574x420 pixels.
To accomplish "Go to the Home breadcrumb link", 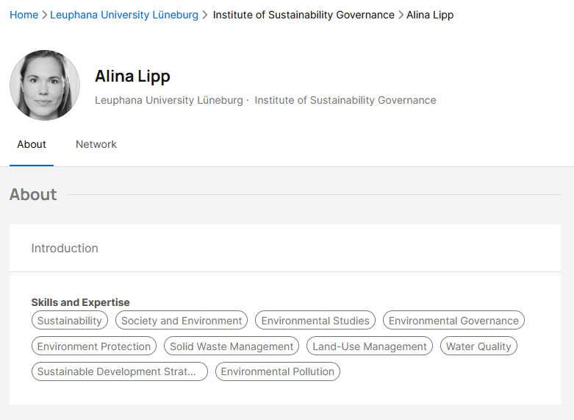I will point(24,15).
